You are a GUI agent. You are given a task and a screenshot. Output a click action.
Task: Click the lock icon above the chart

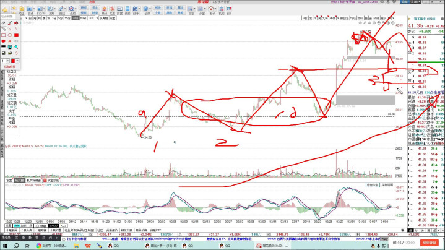[x=383, y=23]
